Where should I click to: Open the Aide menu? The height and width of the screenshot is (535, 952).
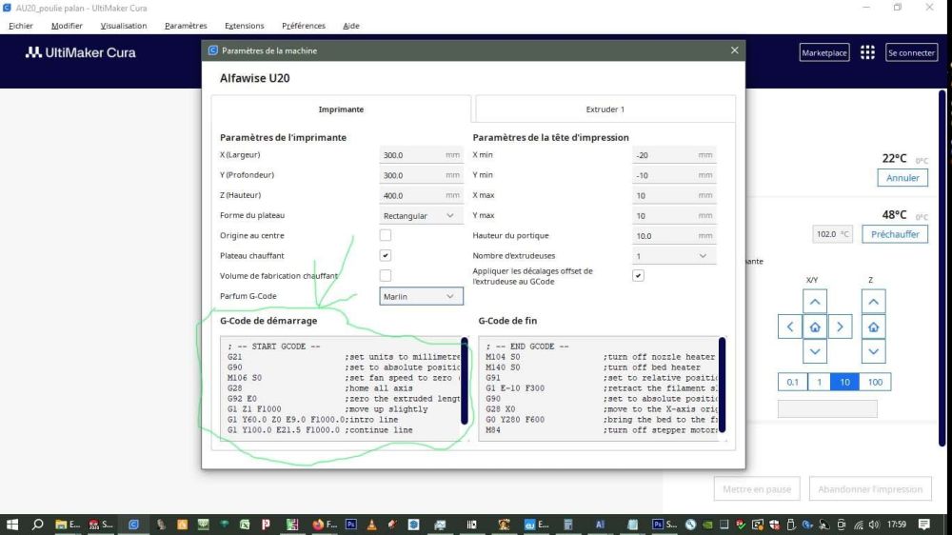pos(351,26)
